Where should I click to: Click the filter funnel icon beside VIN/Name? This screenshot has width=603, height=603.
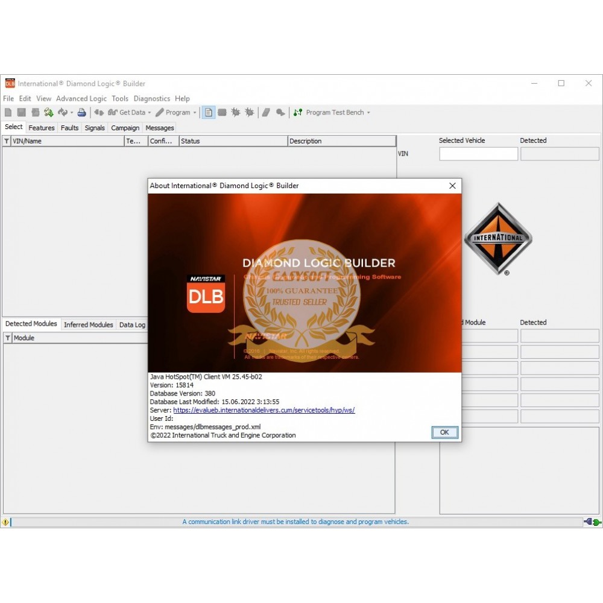coord(7,141)
